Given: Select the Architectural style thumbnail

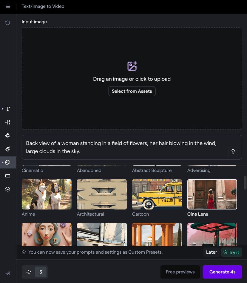Looking at the screenshot, I should [x=102, y=194].
